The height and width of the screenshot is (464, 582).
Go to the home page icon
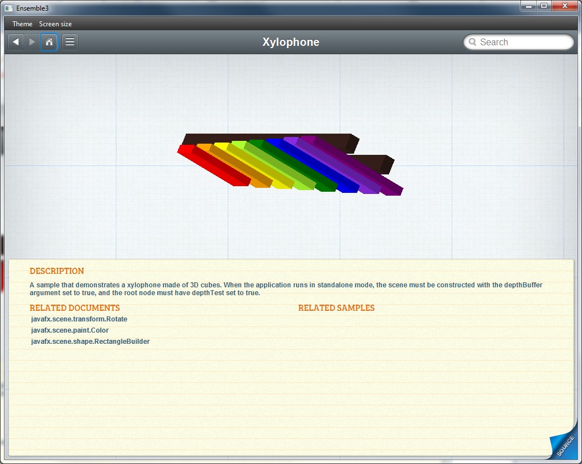pos(49,42)
